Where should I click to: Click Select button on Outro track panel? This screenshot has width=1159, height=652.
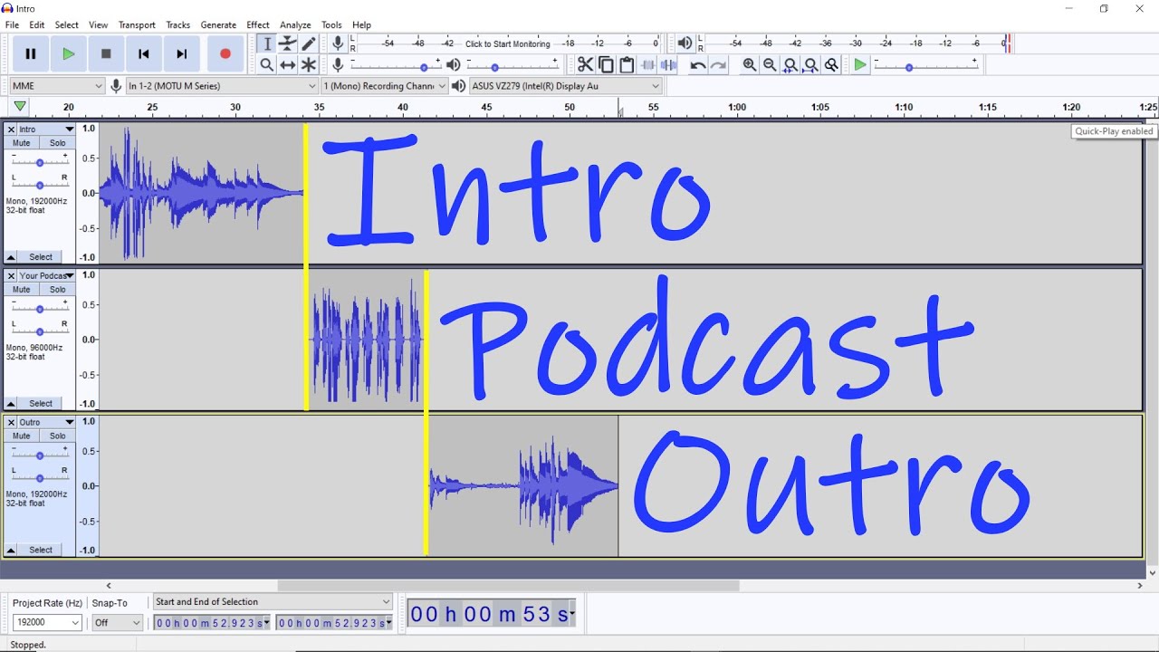(41, 550)
